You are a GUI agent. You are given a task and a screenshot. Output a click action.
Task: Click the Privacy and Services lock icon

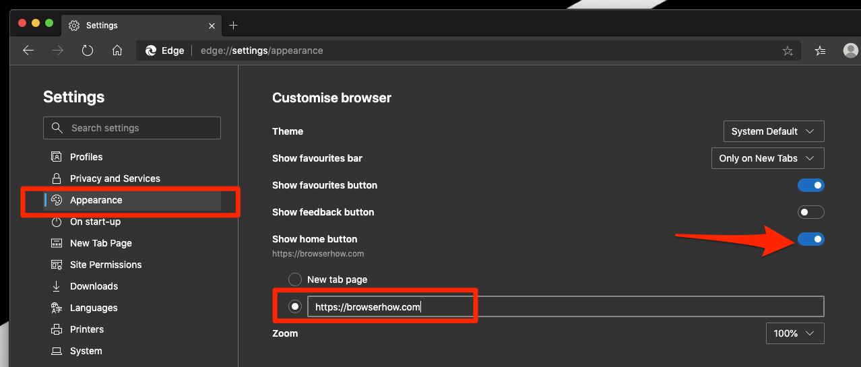pyautogui.click(x=57, y=178)
